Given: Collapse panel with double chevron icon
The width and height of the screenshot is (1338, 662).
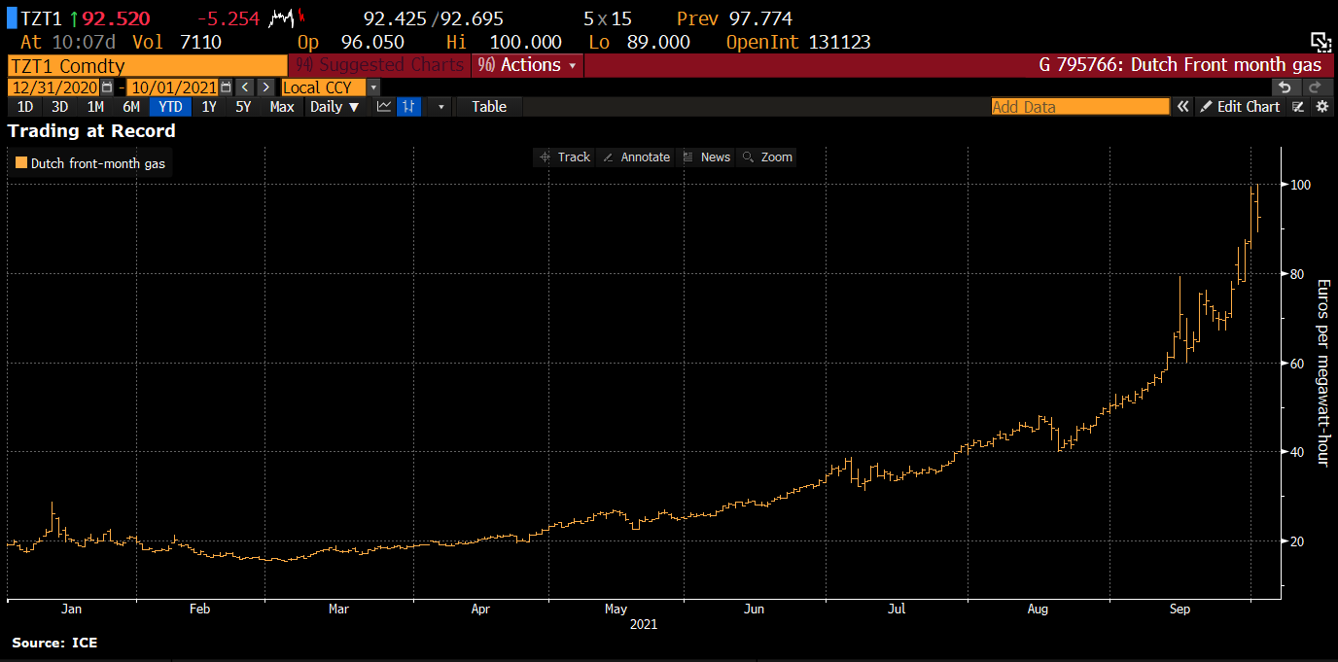Looking at the screenshot, I should tap(1182, 107).
